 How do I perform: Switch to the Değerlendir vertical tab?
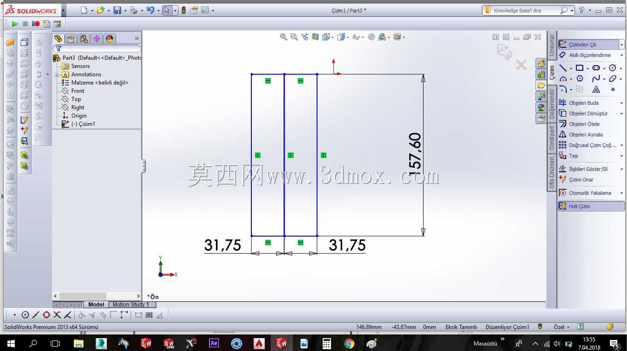pos(552,104)
